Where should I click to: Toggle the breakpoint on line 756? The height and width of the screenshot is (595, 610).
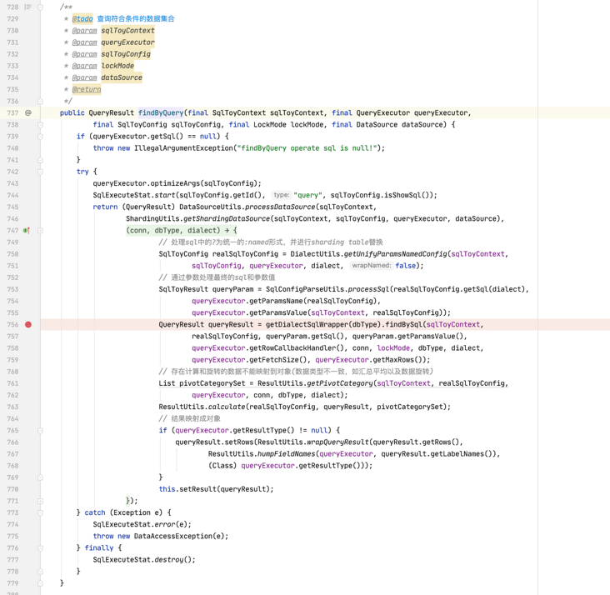click(x=28, y=324)
